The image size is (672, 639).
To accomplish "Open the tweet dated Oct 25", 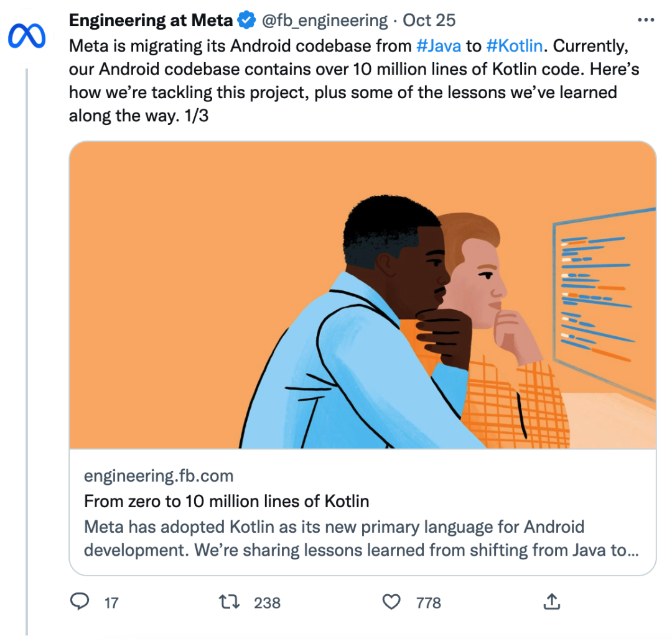I will pyautogui.click(x=429, y=20).
